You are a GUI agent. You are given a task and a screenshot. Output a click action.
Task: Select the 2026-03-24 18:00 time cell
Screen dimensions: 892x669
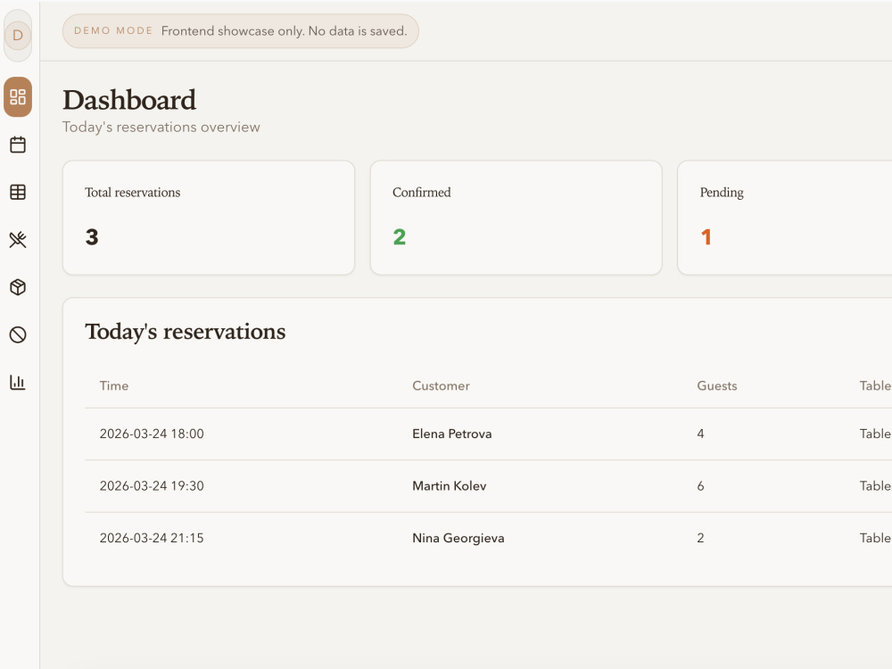(x=152, y=434)
